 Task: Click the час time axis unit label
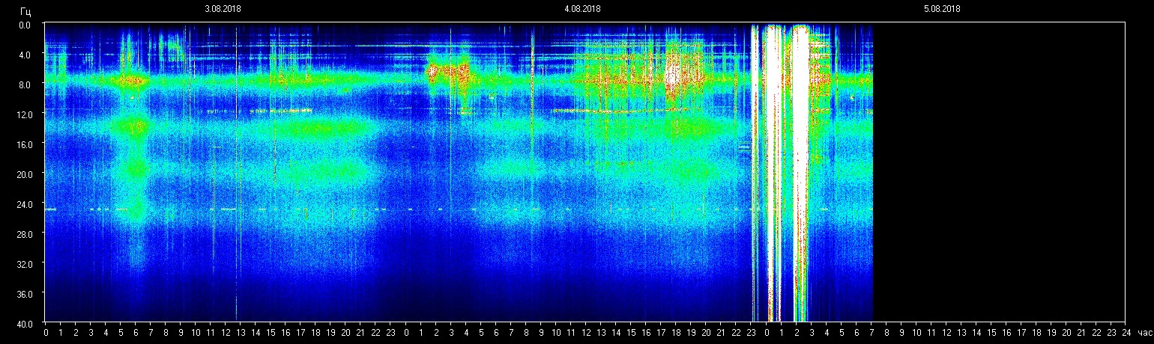click(x=1144, y=333)
